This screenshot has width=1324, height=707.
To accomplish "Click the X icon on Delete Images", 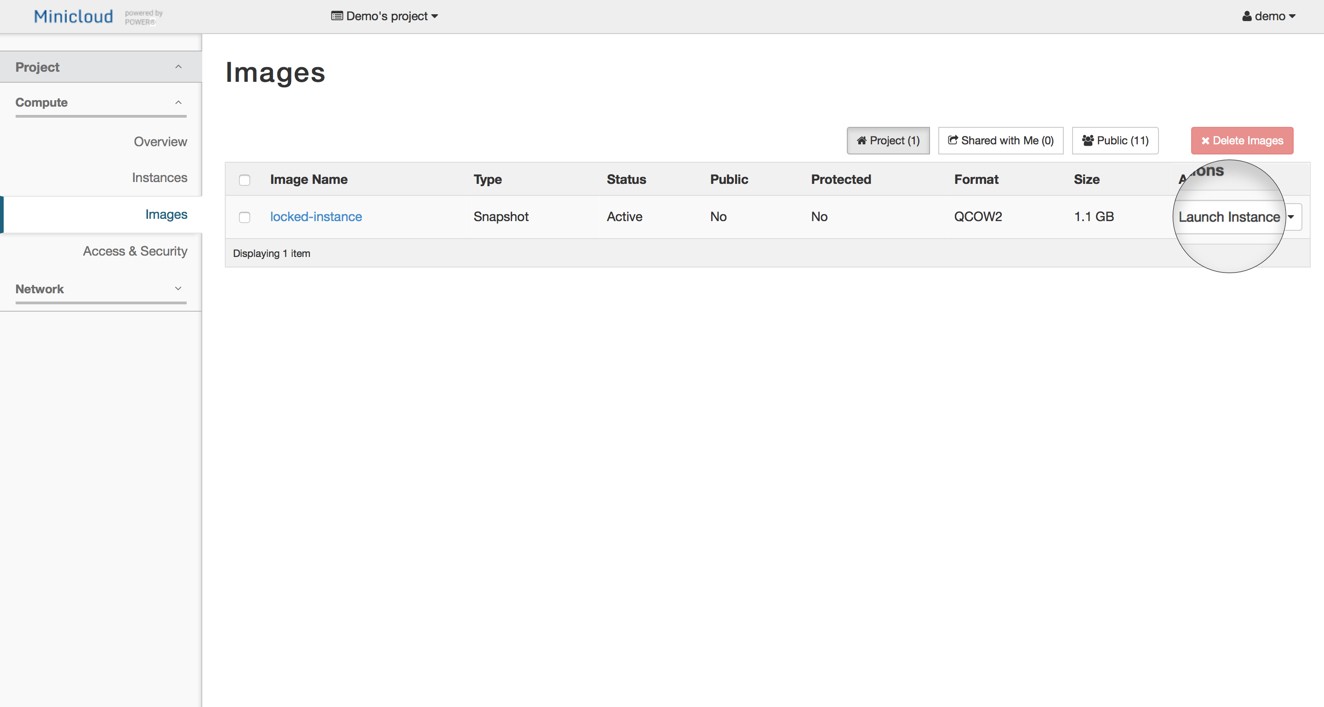I will coord(1205,141).
